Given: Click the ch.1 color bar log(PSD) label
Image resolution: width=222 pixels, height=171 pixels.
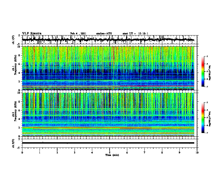Looking at the screenshot, I should click(210, 73).
